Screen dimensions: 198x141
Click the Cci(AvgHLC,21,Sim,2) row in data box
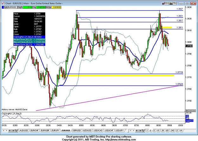click(29, 37)
